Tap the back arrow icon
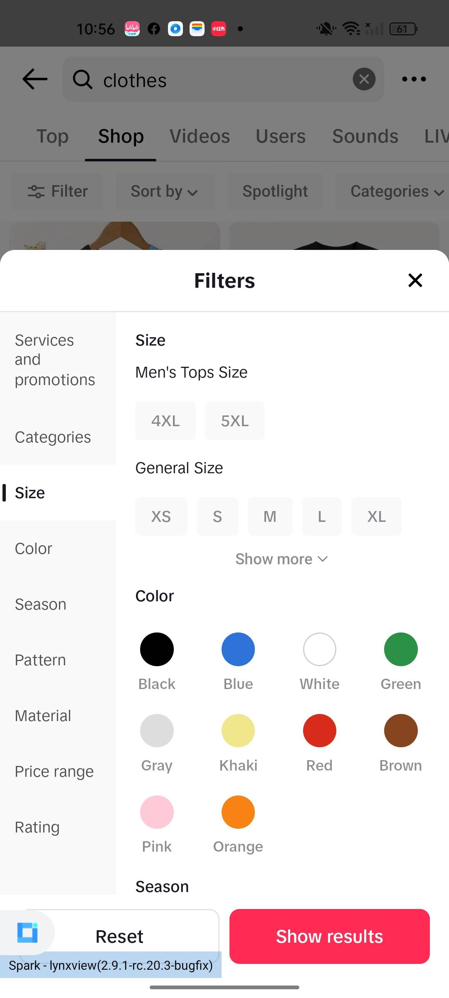Viewport: 449px width, 998px height. [x=35, y=79]
